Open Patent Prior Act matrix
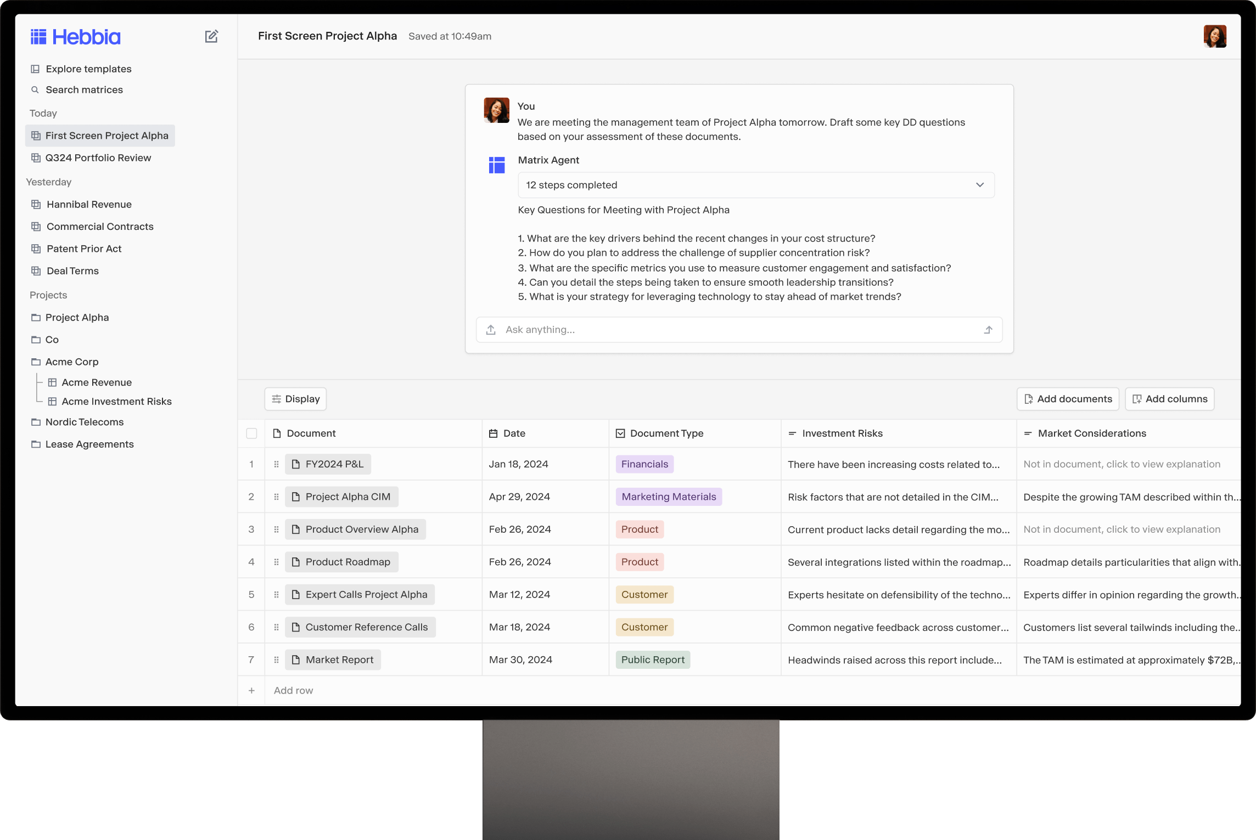The height and width of the screenshot is (840, 1256). [77, 249]
